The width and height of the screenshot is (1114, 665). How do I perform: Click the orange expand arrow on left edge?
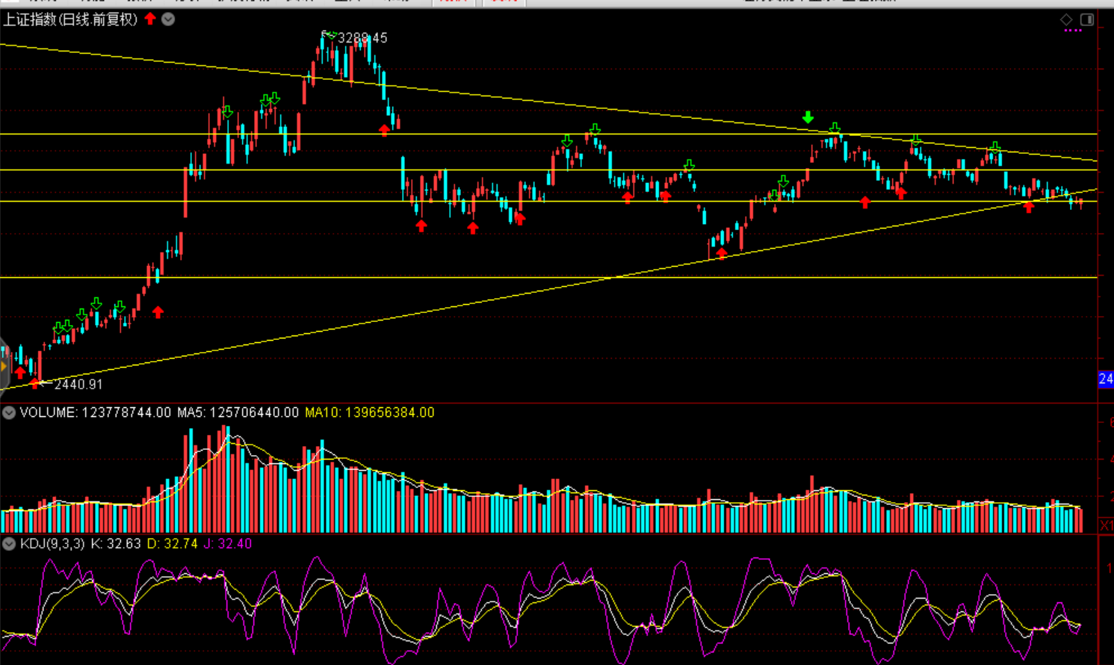(x=4, y=366)
